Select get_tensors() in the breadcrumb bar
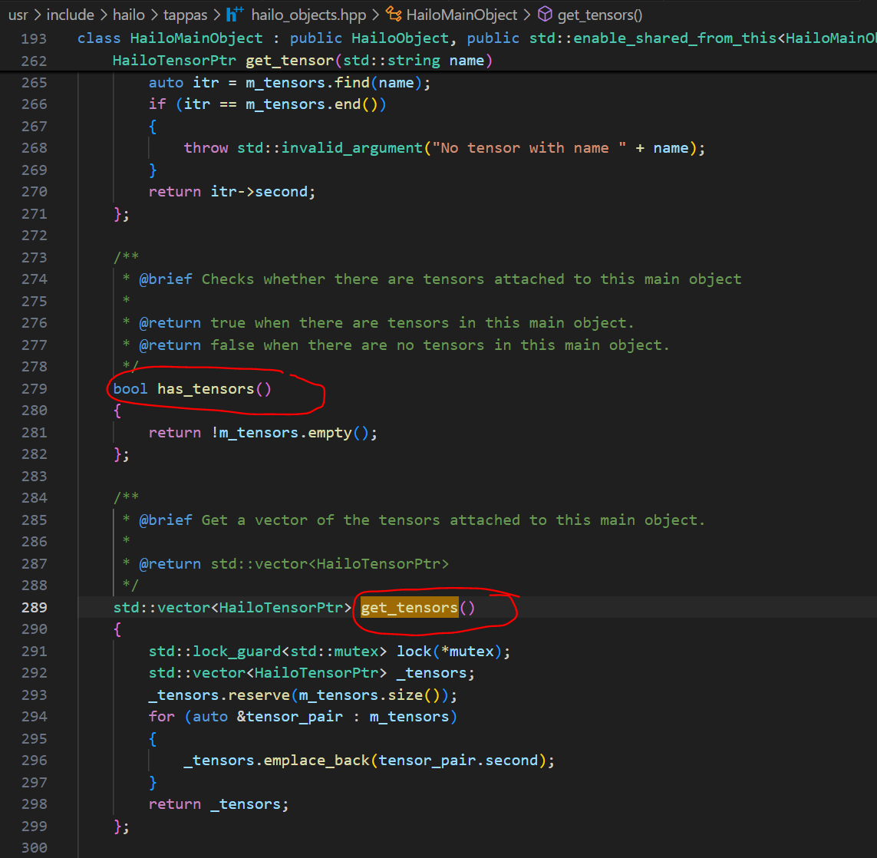Screen dimensions: 877x858 coord(600,15)
